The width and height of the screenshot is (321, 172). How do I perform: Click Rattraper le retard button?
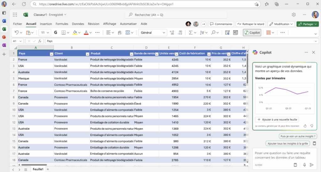pos(251,24)
